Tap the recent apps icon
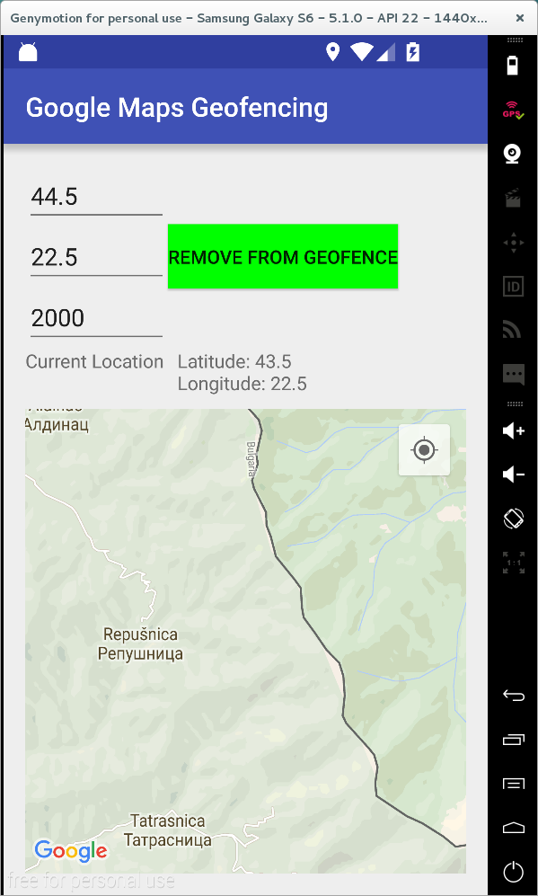Viewport: 538px width, 896px height. [513, 740]
